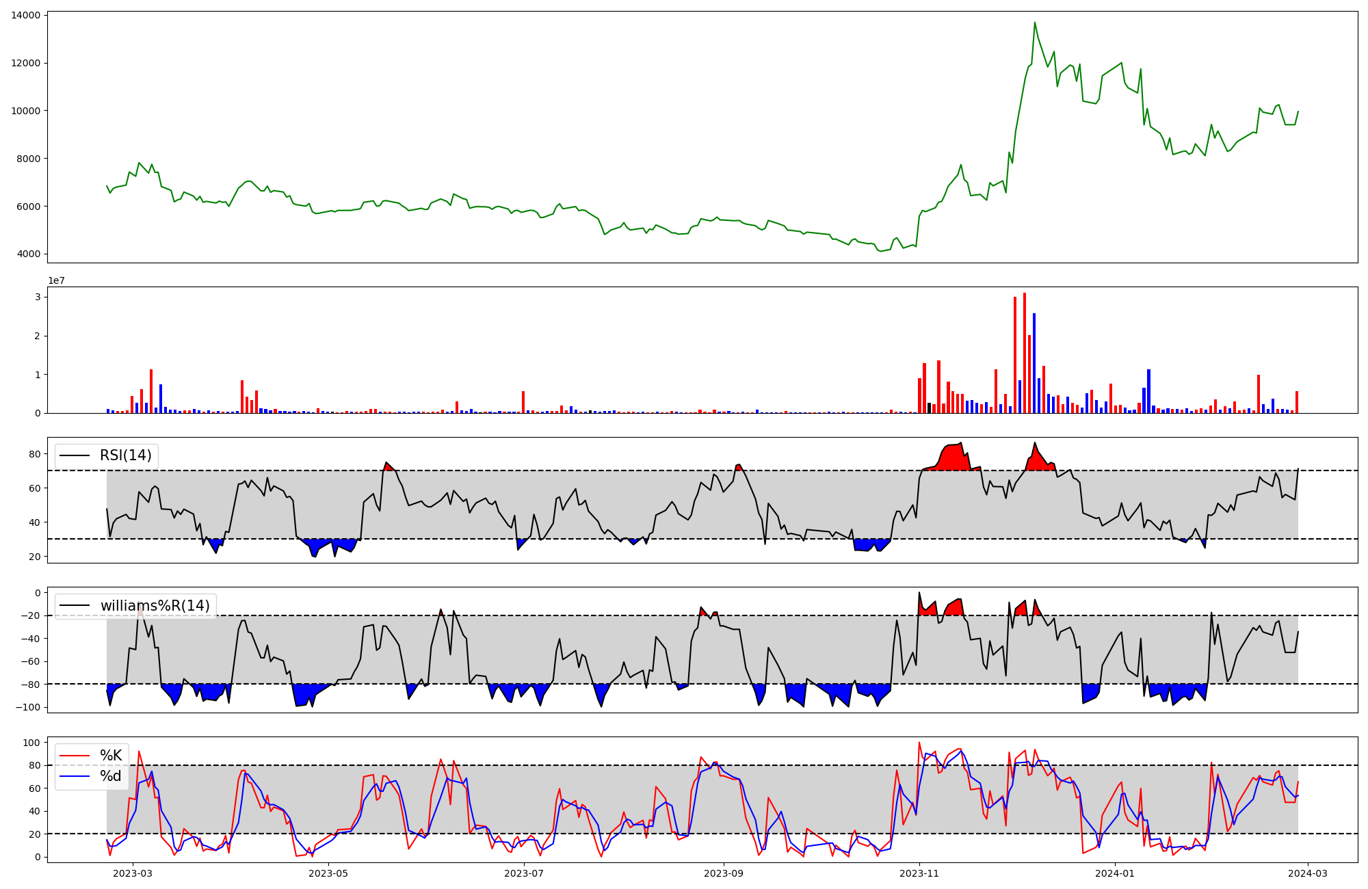Click the single black volume bar
Screen dimensions: 1368x889
click(x=929, y=408)
